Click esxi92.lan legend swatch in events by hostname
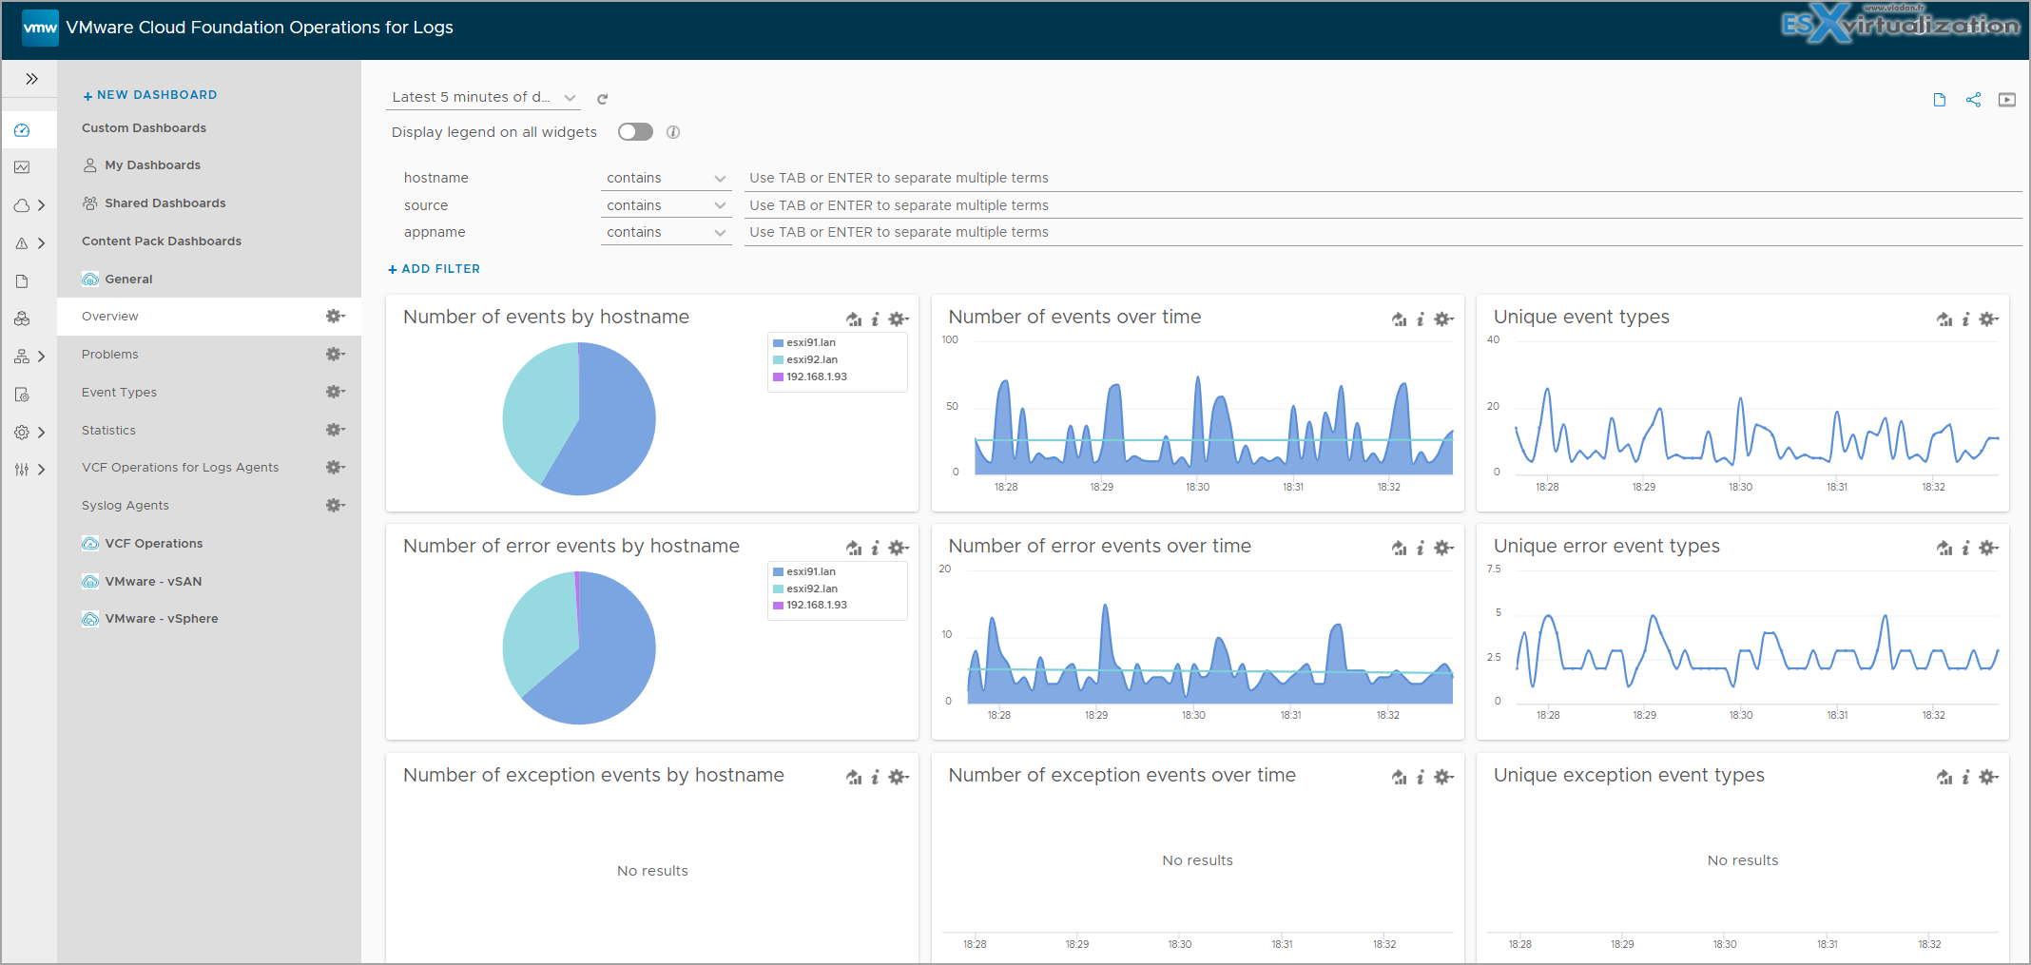The height and width of the screenshot is (965, 2031). pyautogui.click(x=778, y=360)
